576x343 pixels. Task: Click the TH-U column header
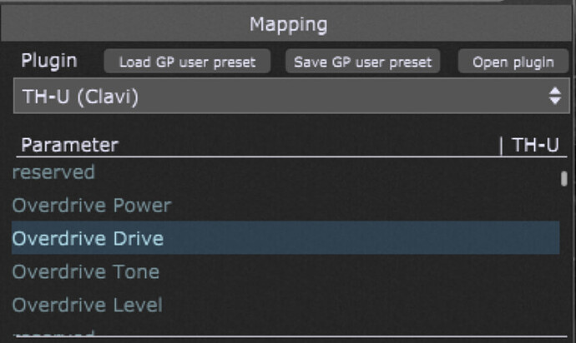[x=536, y=145]
